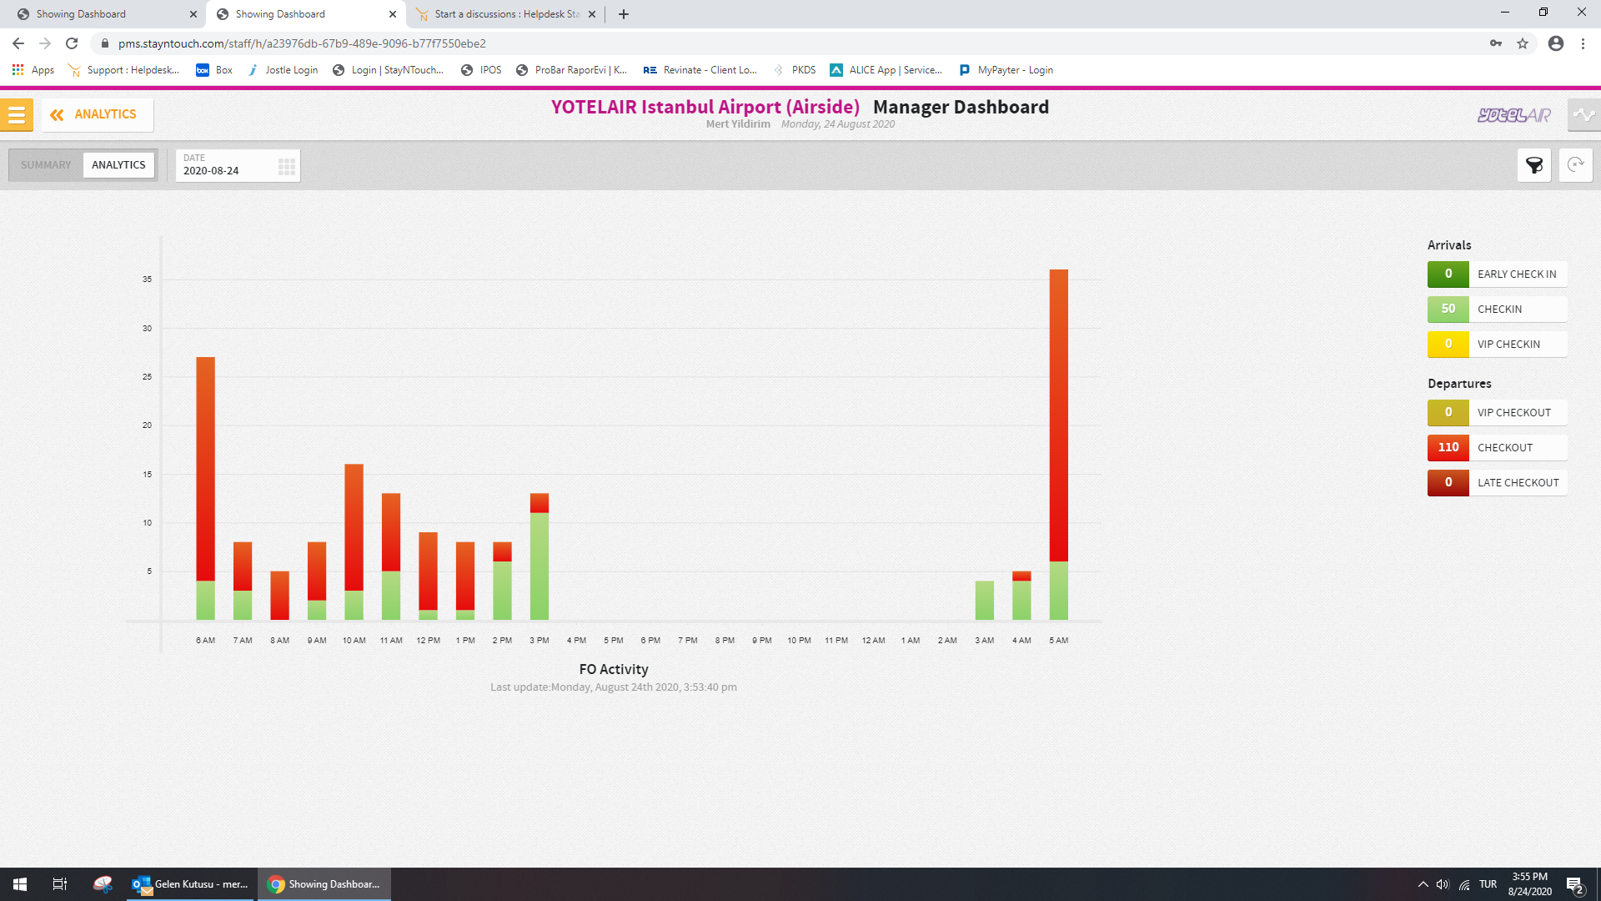Screen dimensions: 1601x901
Task: Open the Windows Start menu
Action: click(20, 884)
